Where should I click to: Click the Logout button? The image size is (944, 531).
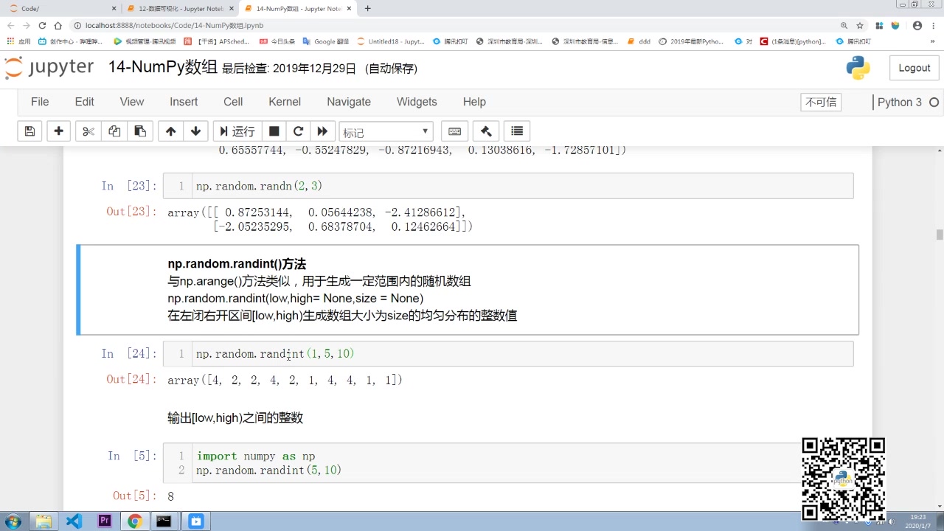click(914, 68)
